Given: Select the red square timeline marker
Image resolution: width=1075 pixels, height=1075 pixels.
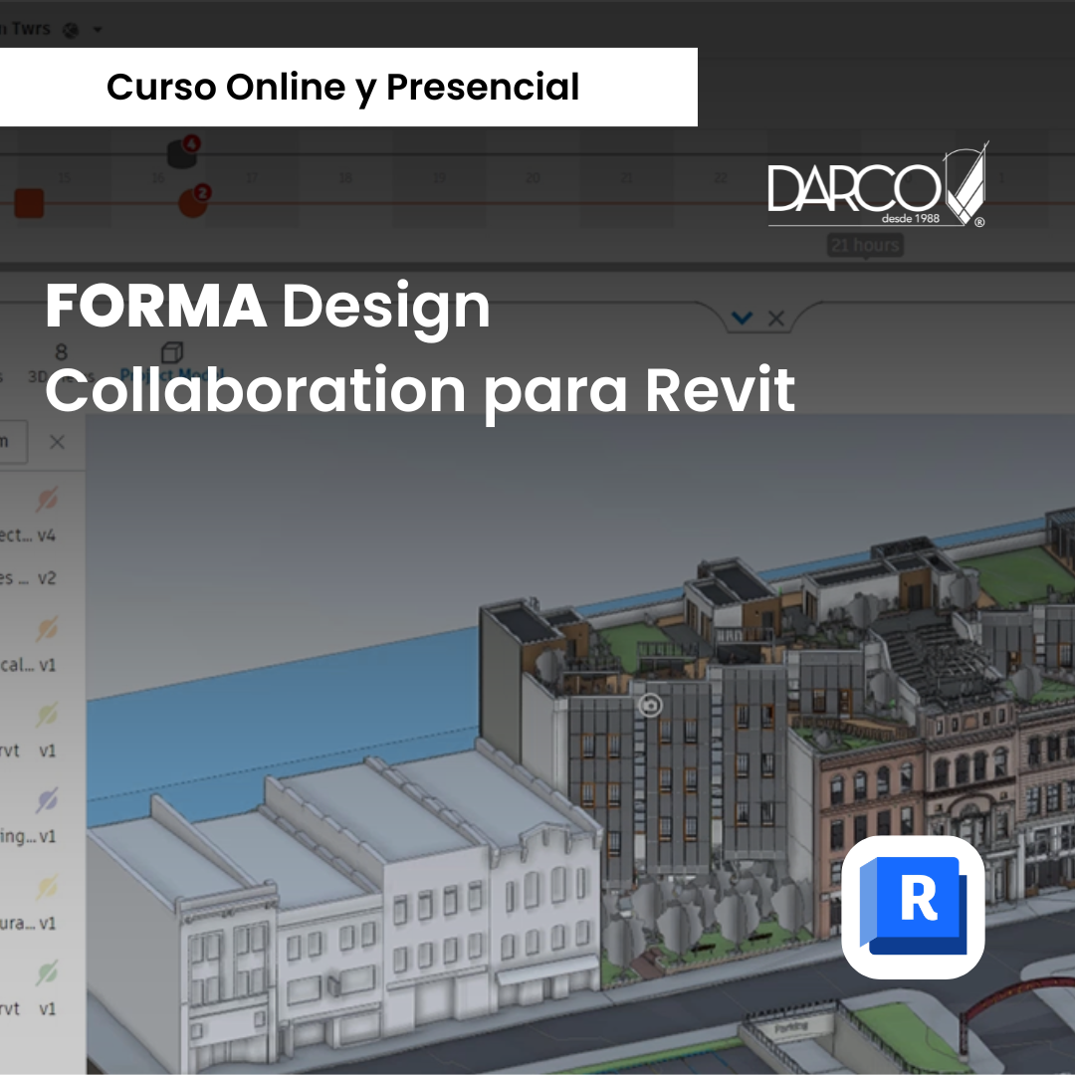Looking at the screenshot, I should pos(30,204).
